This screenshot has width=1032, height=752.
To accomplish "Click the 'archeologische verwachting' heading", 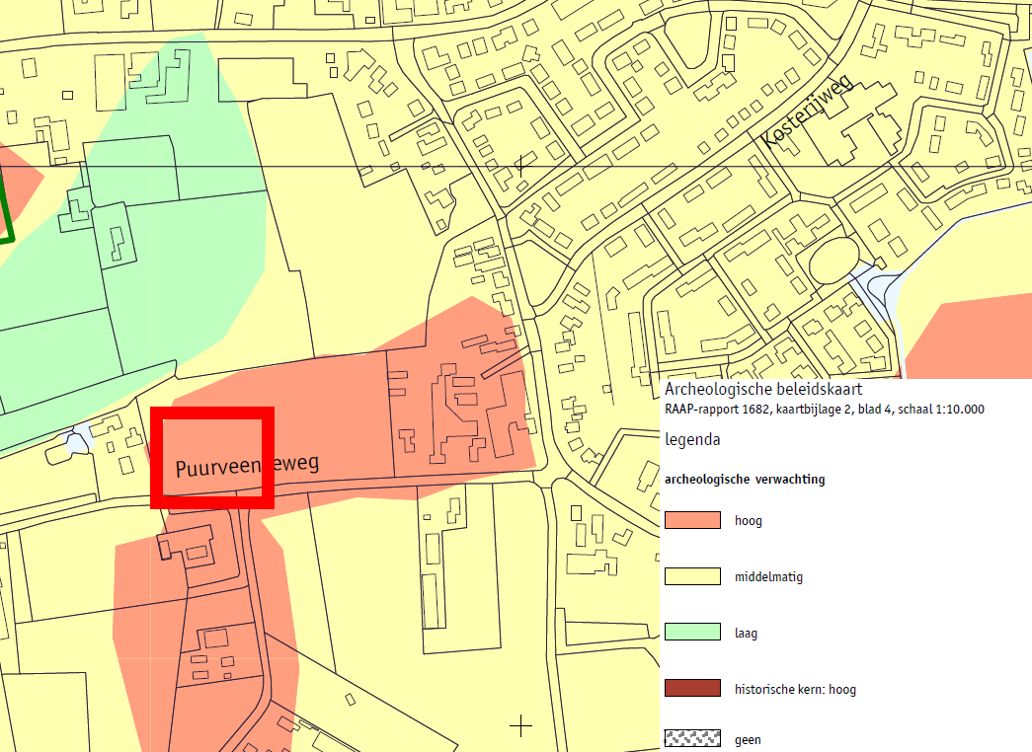I will click(745, 479).
